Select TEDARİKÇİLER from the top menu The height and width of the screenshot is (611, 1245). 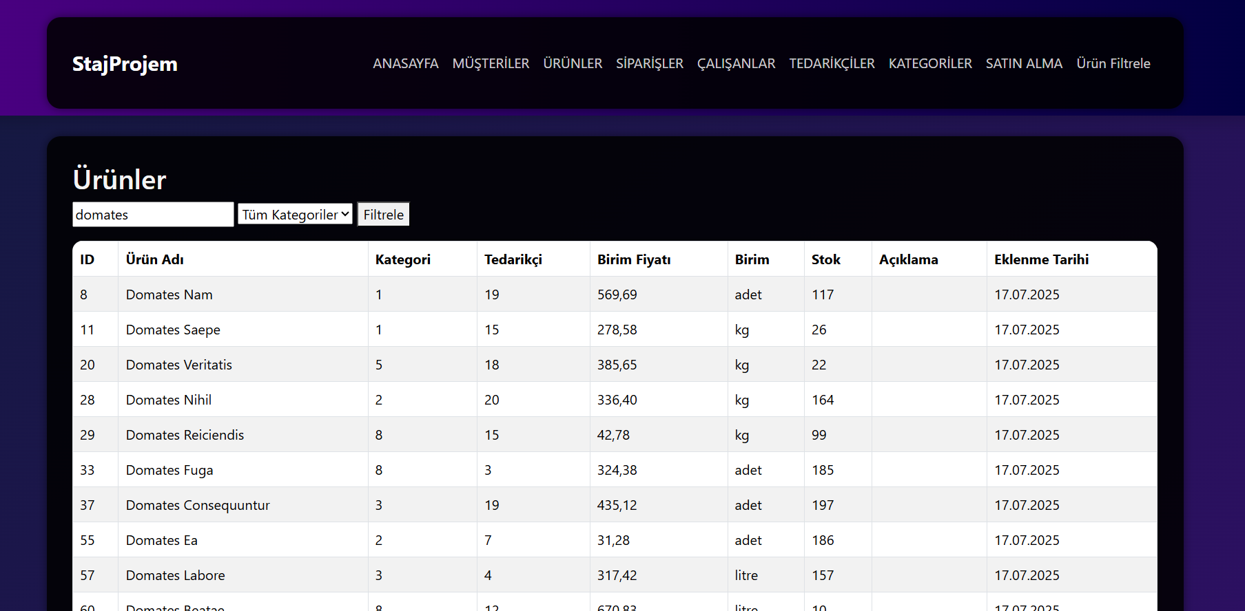(832, 63)
